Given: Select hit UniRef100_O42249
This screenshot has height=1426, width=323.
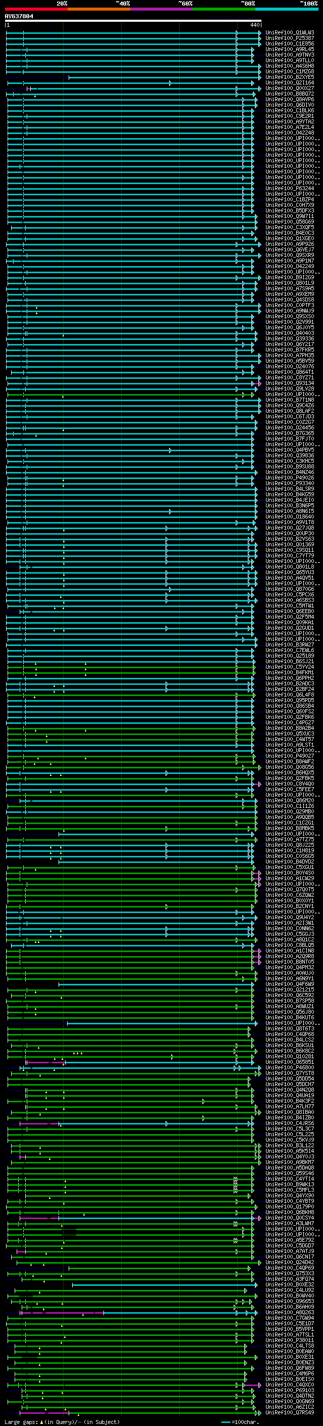Looking at the screenshot, I should 290,266.
